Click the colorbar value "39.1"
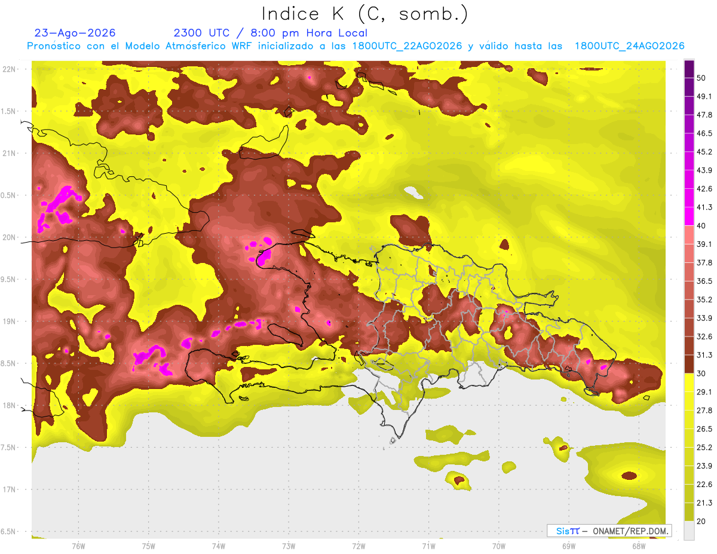The height and width of the screenshot is (554, 717). [704, 244]
